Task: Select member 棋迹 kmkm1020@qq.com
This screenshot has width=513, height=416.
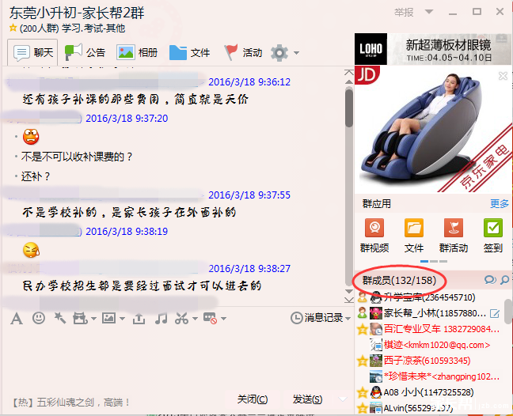Action: click(430, 345)
